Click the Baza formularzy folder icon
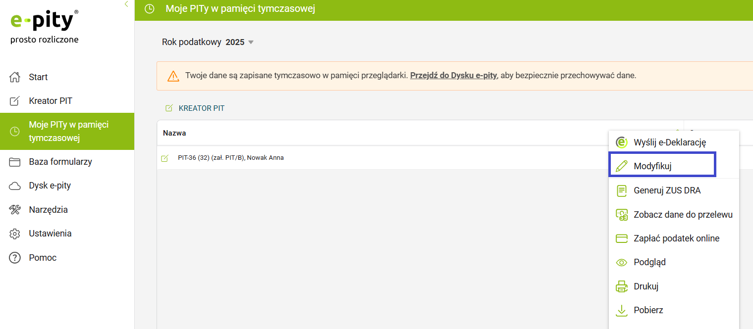Viewport: 753px width, 329px height. (x=15, y=162)
